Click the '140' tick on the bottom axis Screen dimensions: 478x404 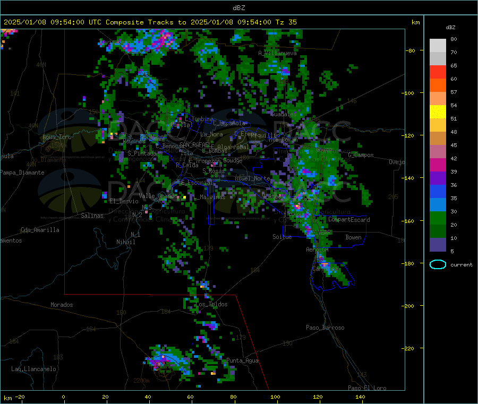[360, 397]
